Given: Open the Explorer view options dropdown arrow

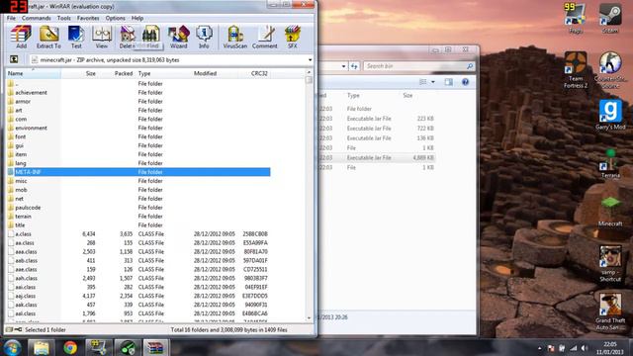Looking at the screenshot, I should (433, 82).
